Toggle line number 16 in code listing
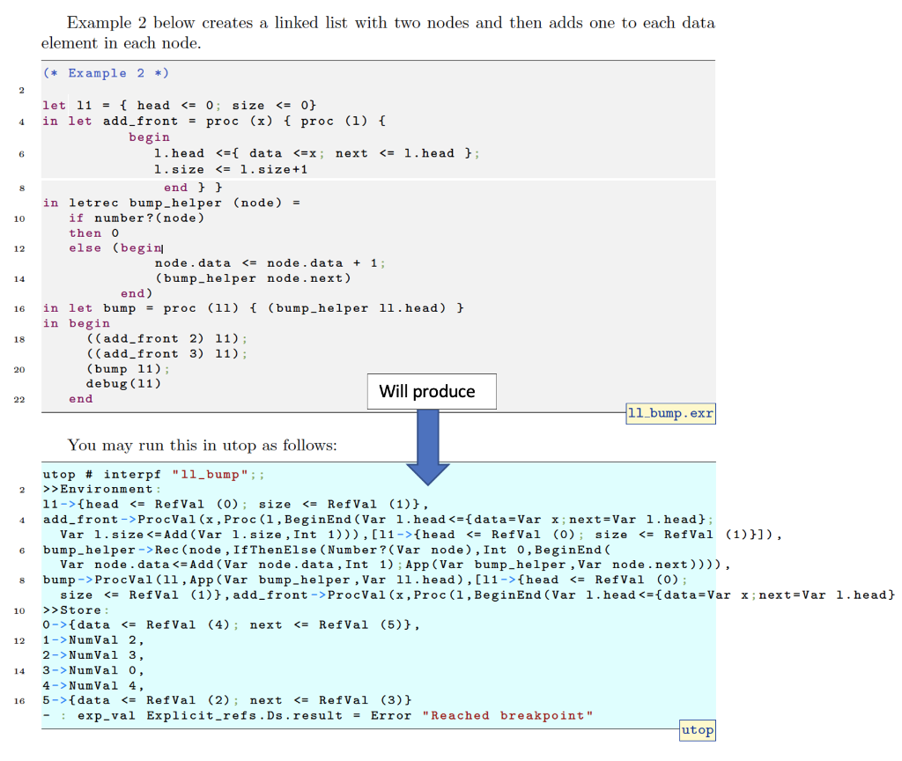Screen dimensions: 902x761 pos(19,308)
